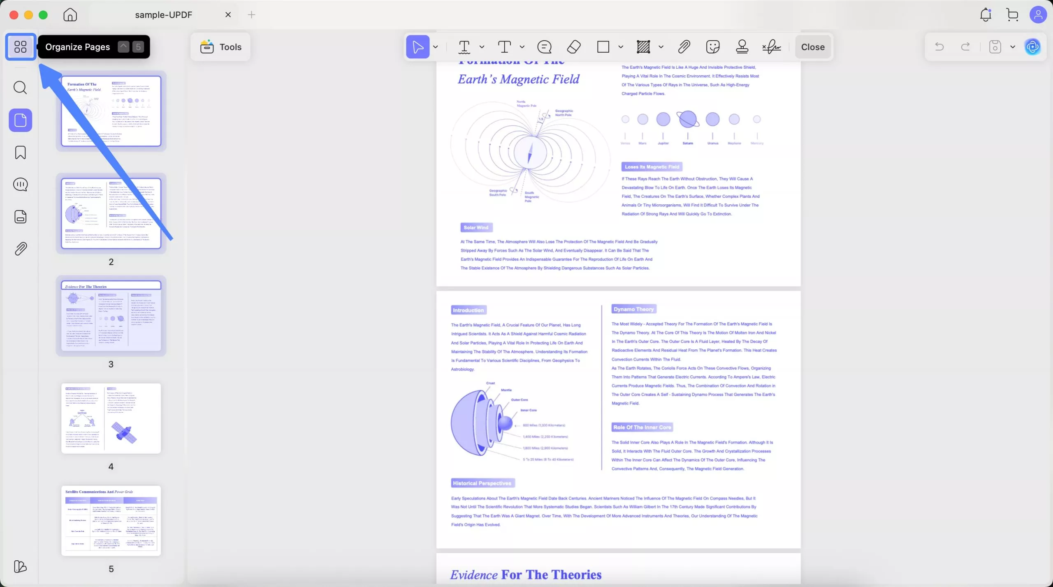The width and height of the screenshot is (1053, 587).
Task: Open the search panel icon
Action: coord(21,88)
